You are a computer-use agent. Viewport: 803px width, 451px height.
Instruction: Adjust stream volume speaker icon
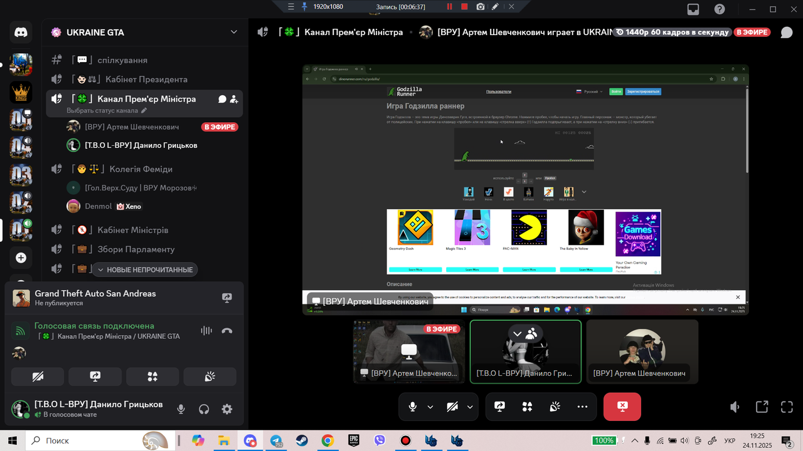(735, 407)
